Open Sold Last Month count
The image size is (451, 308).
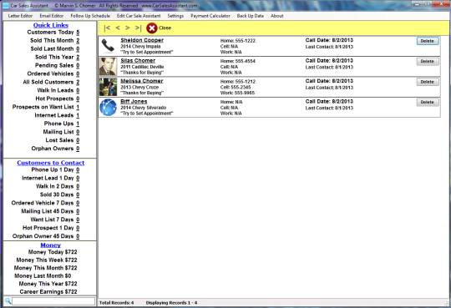[78, 49]
